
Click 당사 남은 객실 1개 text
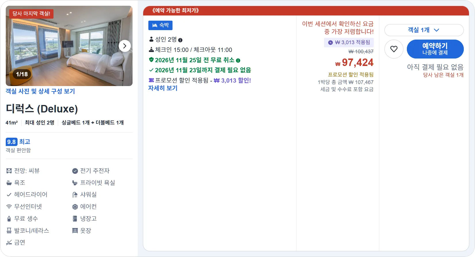(443, 75)
